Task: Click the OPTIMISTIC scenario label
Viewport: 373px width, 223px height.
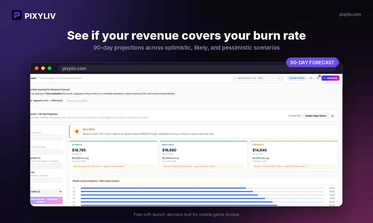Action: coord(77,145)
